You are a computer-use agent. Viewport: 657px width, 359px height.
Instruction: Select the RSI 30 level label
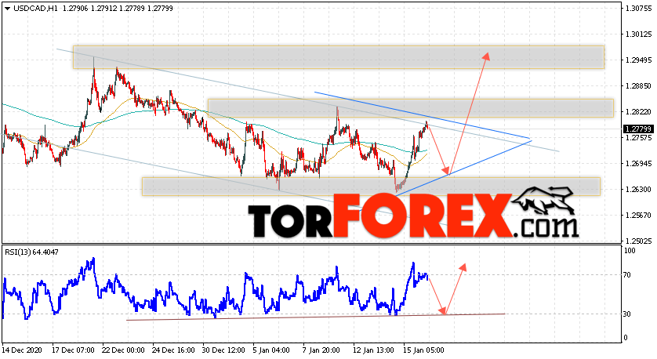coord(627,314)
